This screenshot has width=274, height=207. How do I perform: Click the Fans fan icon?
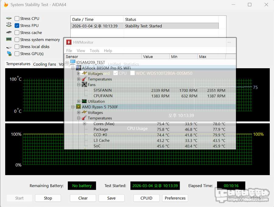tap(84, 85)
